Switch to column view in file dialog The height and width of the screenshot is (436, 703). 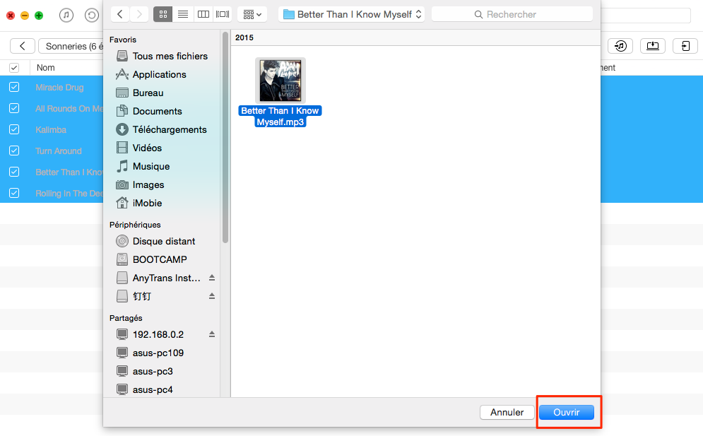click(x=203, y=14)
